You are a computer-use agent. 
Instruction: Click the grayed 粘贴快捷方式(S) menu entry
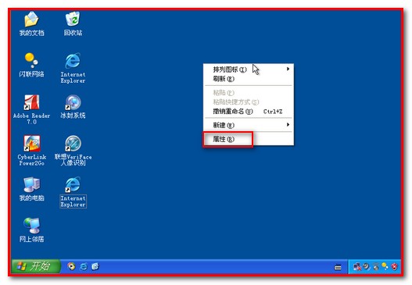(249, 102)
